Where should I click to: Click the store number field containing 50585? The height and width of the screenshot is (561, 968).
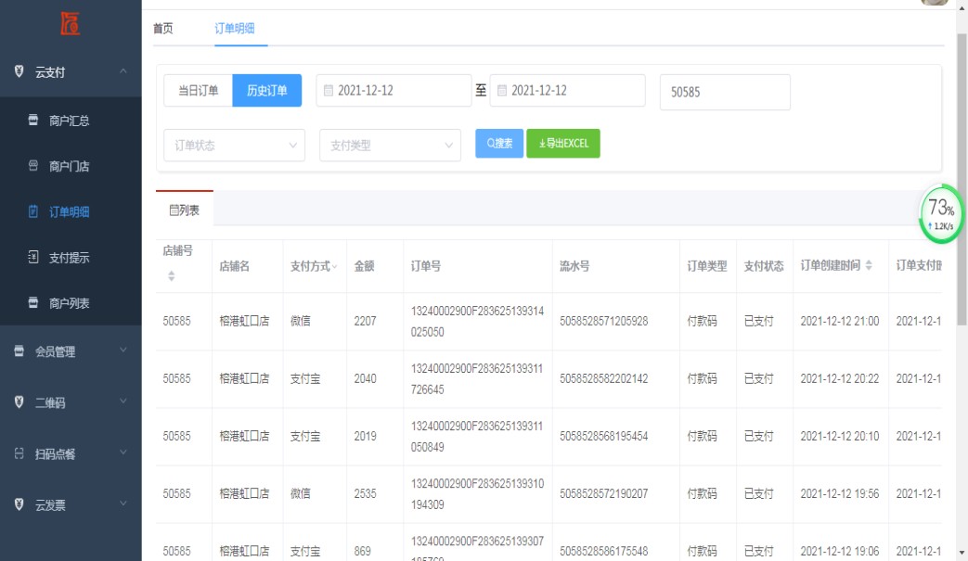[x=724, y=92]
